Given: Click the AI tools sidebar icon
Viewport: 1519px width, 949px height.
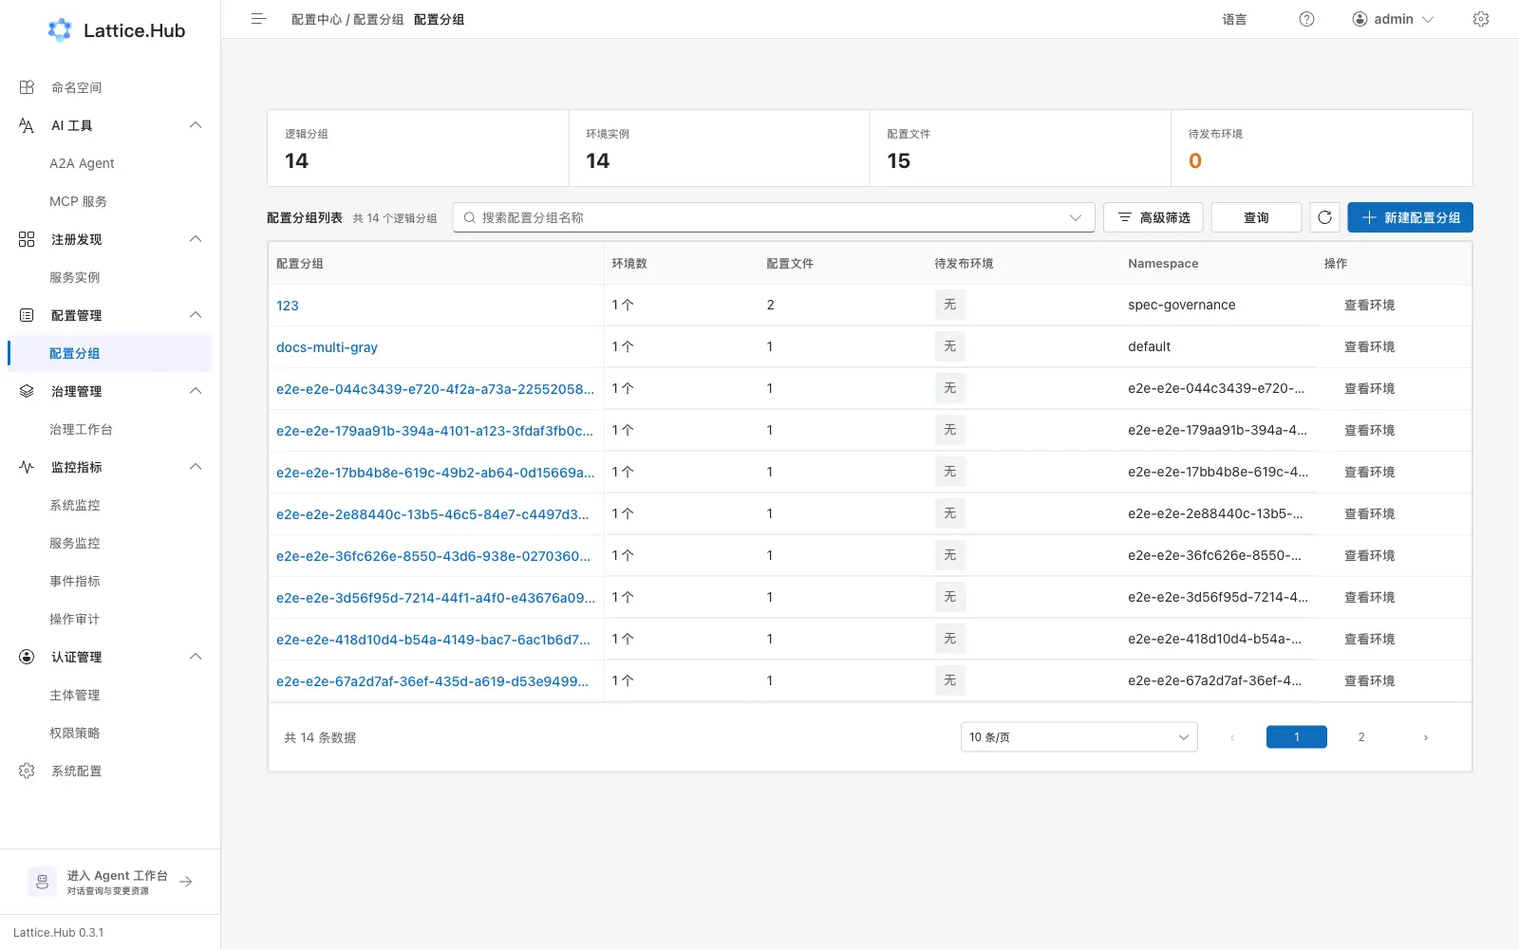Looking at the screenshot, I should tap(27, 125).
